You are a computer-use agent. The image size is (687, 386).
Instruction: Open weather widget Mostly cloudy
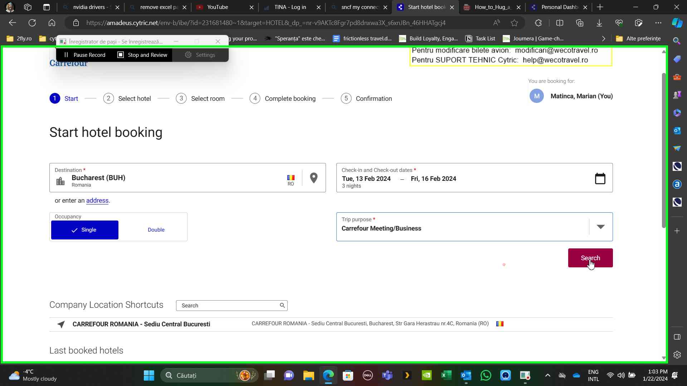tap(33, 375)
